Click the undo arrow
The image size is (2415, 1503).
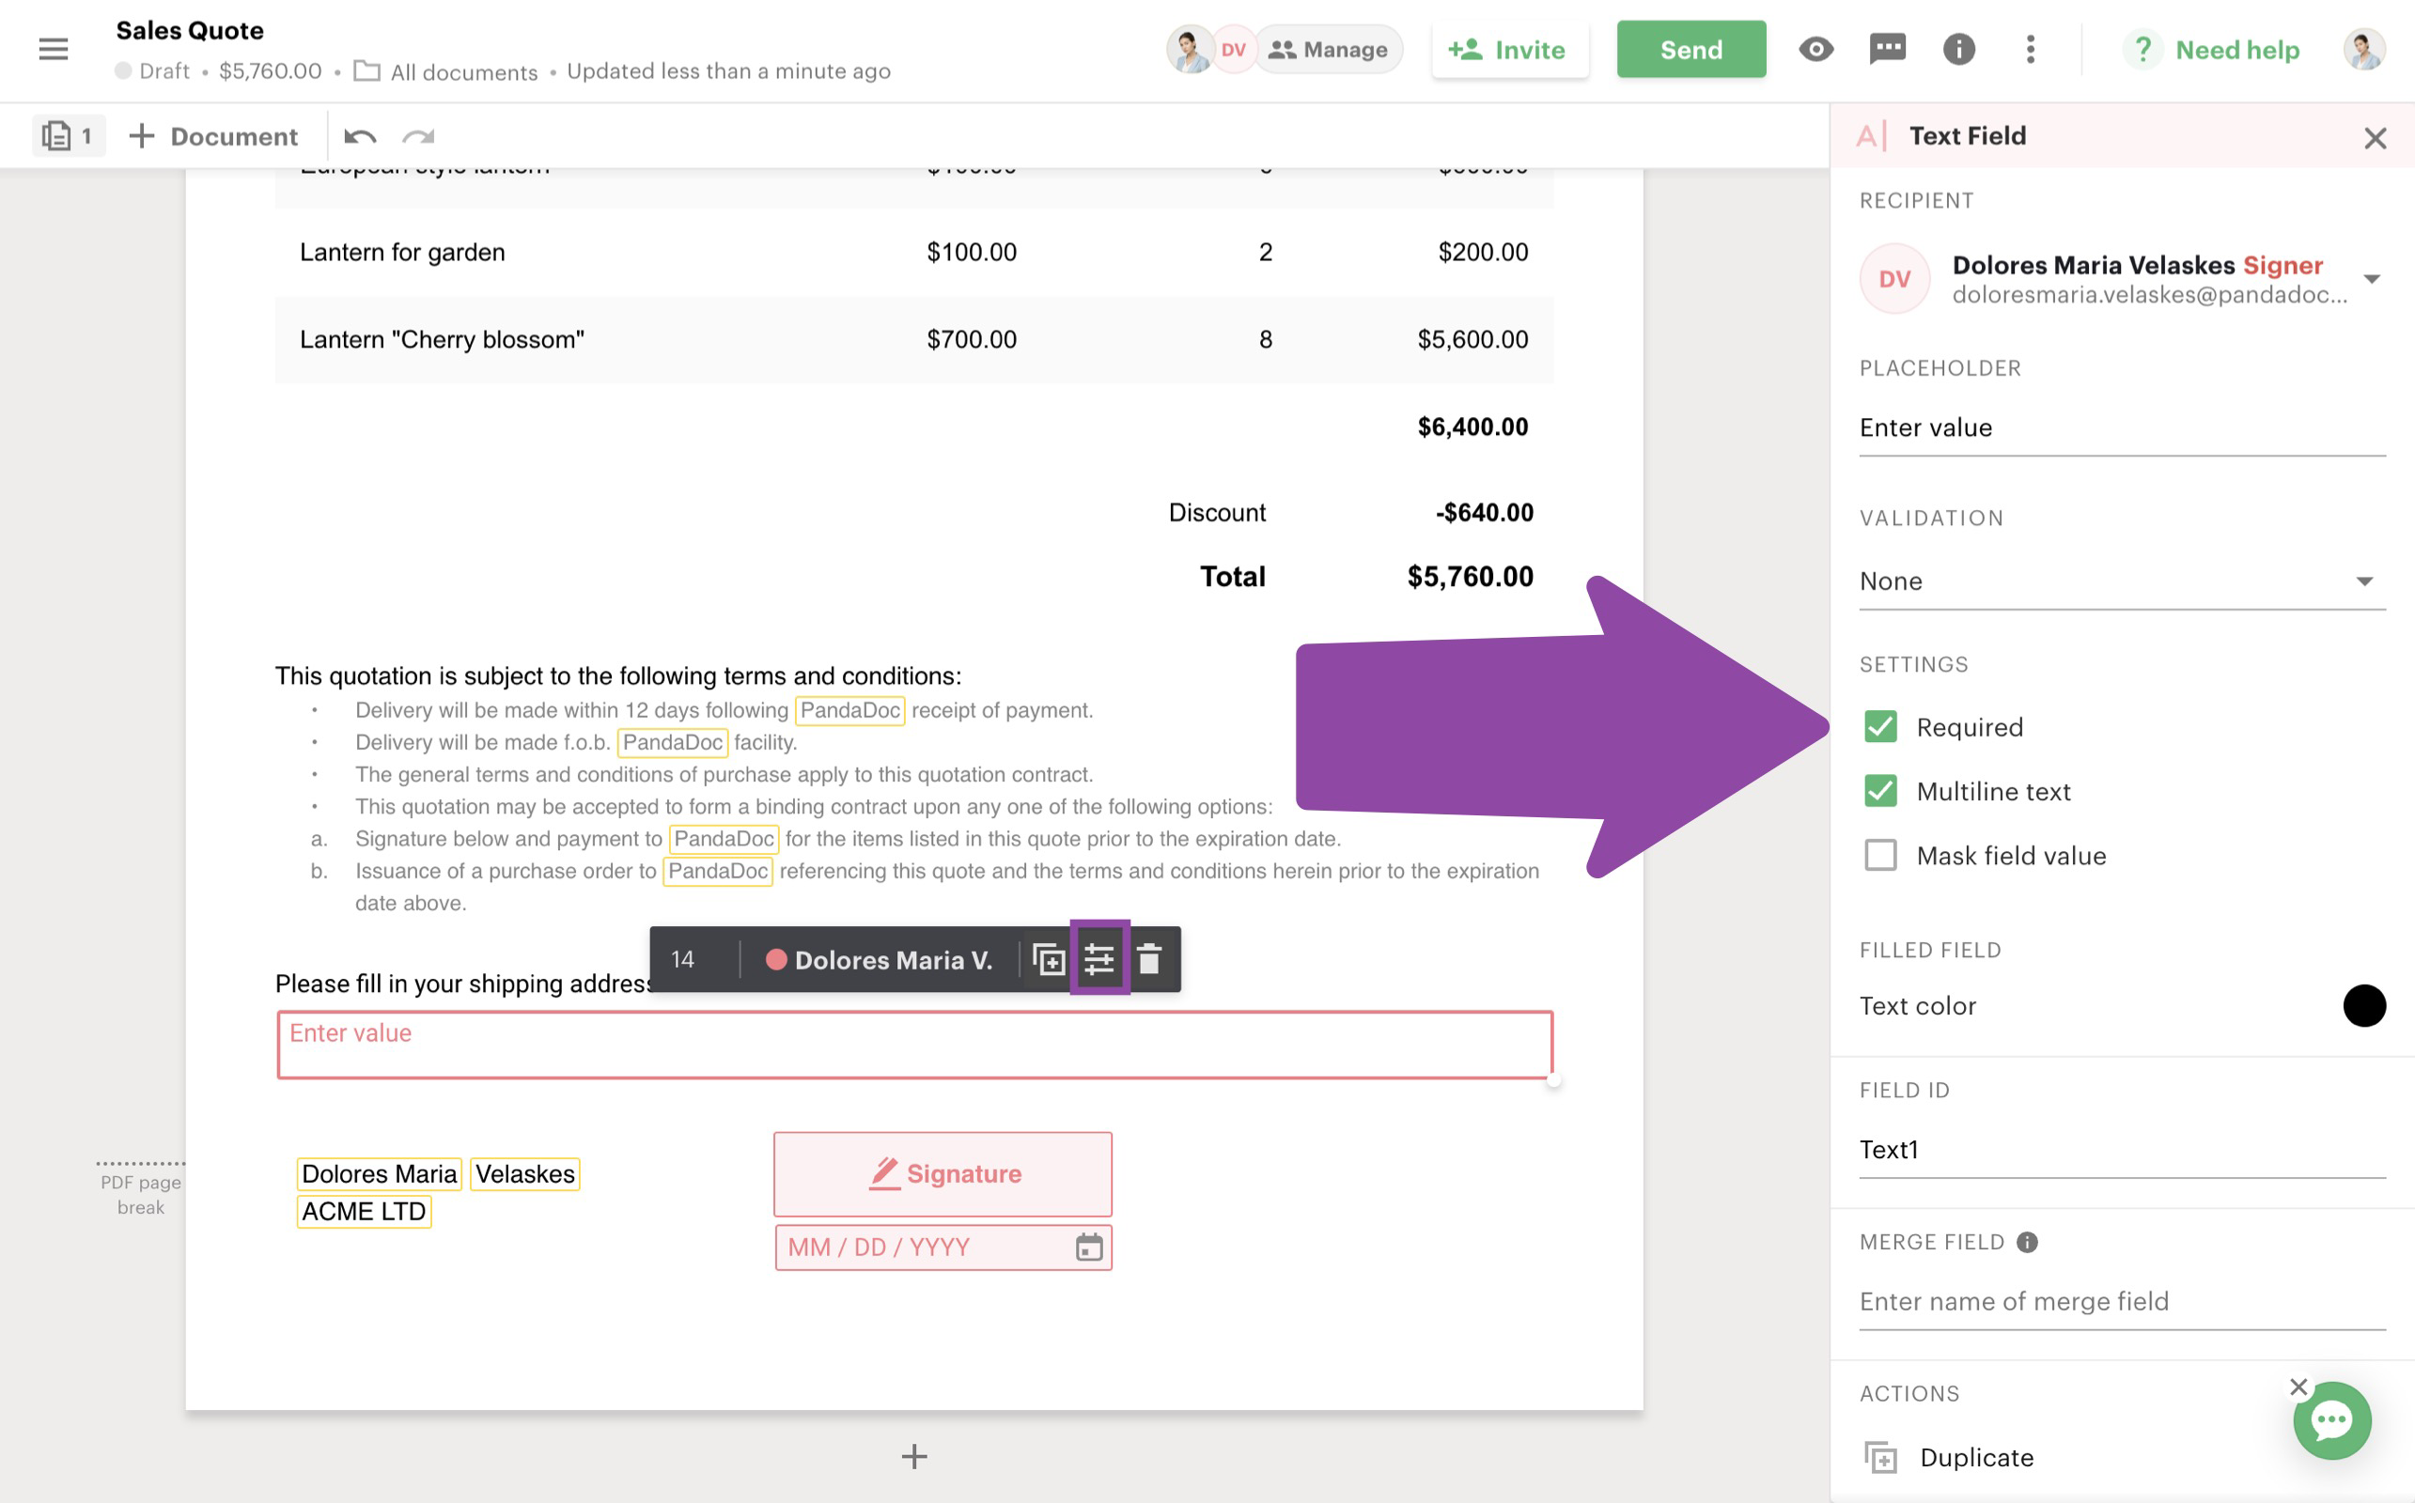(359, 136)
